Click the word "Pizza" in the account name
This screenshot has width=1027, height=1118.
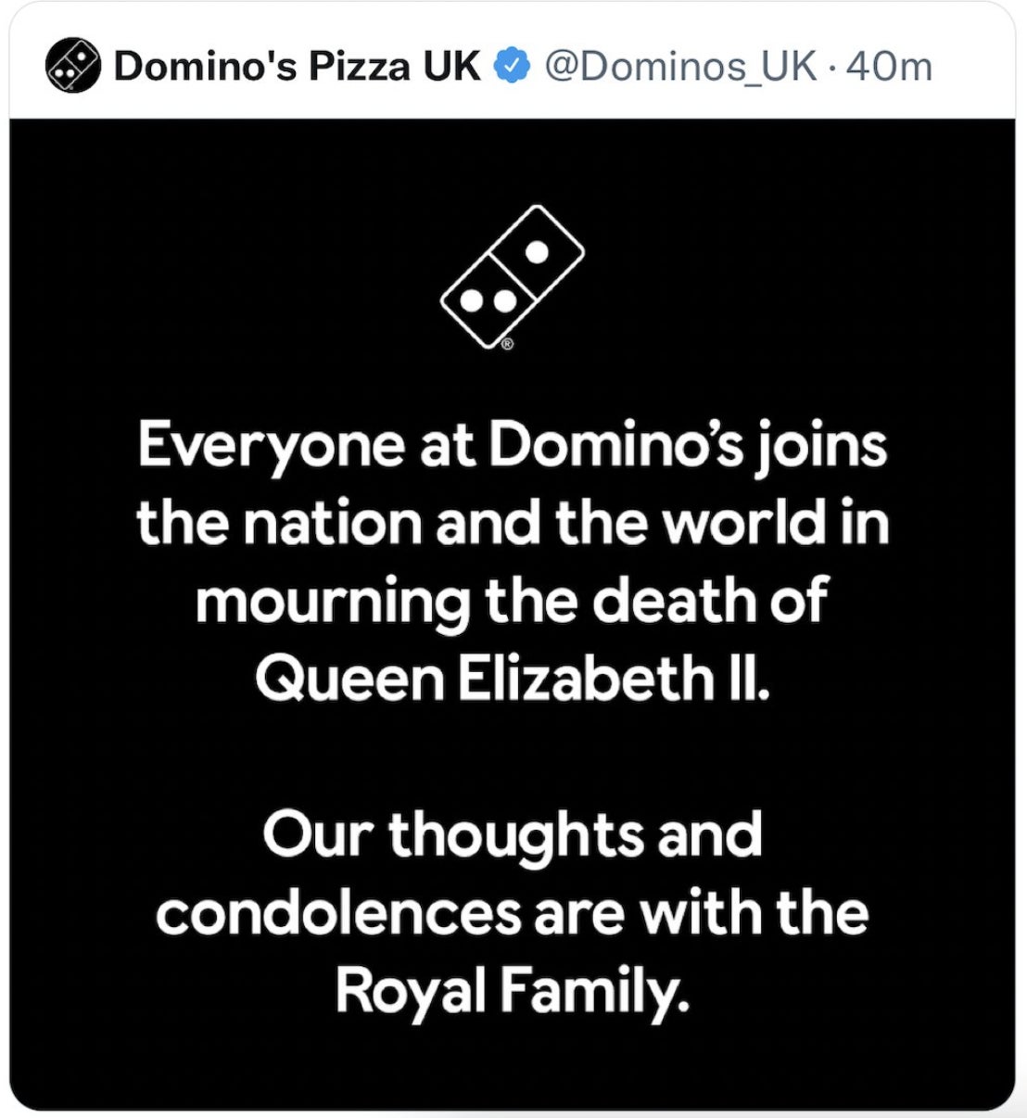354,67
